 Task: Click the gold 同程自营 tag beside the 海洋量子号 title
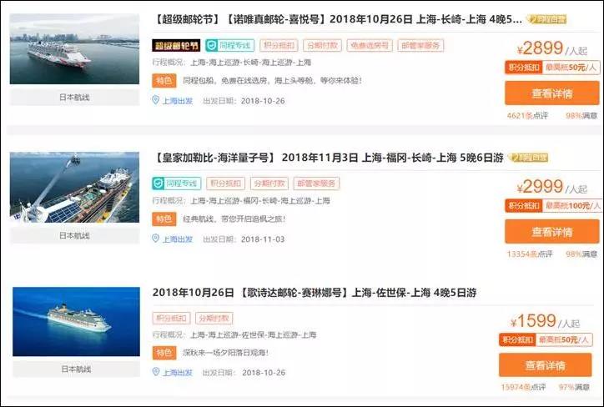(528, 158)
